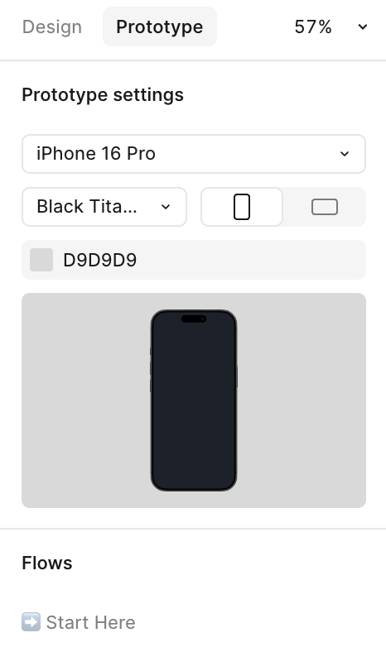Select landscape device orientation
The height and width of the screenshot is (652, 386).
[325, 207]
